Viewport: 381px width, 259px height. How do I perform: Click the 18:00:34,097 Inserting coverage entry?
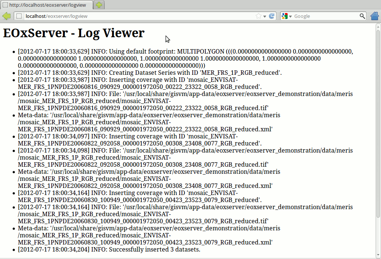(x=140, y=140)
